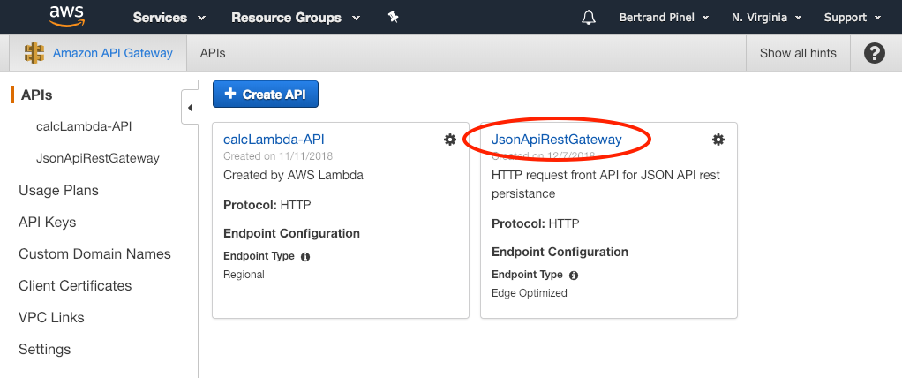The height and width of the screenshot is (378, 902).
Task: Go to Amazon API Gateway home link
Action: (x=113, y=54)
